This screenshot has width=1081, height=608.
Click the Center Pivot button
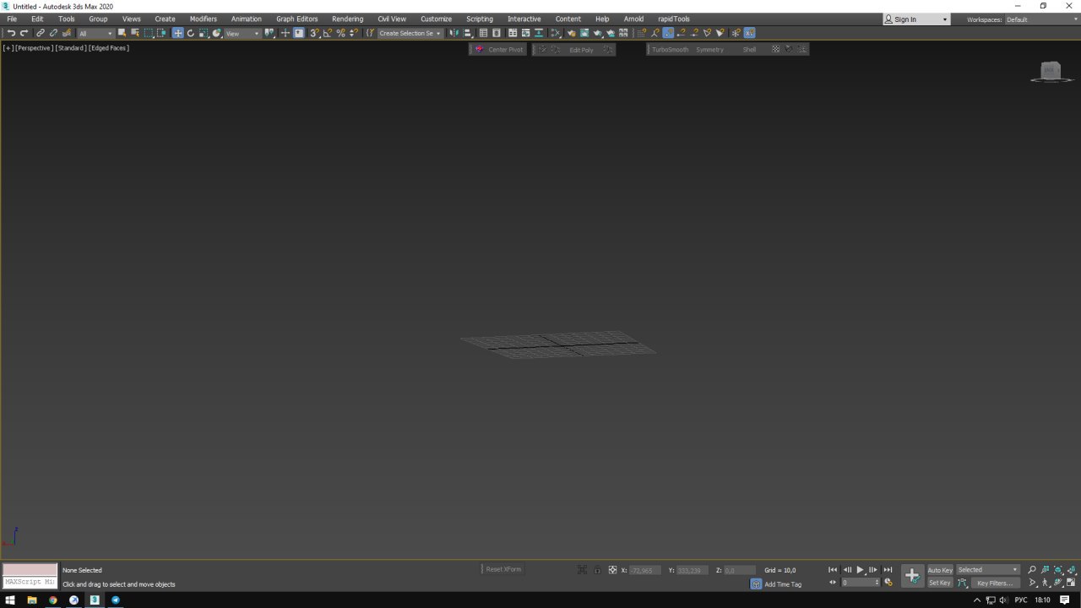(x=499, y=50)
